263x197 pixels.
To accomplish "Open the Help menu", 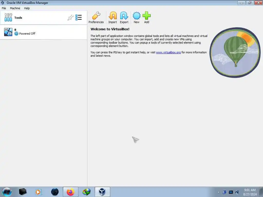I will (x=27, y=8).
